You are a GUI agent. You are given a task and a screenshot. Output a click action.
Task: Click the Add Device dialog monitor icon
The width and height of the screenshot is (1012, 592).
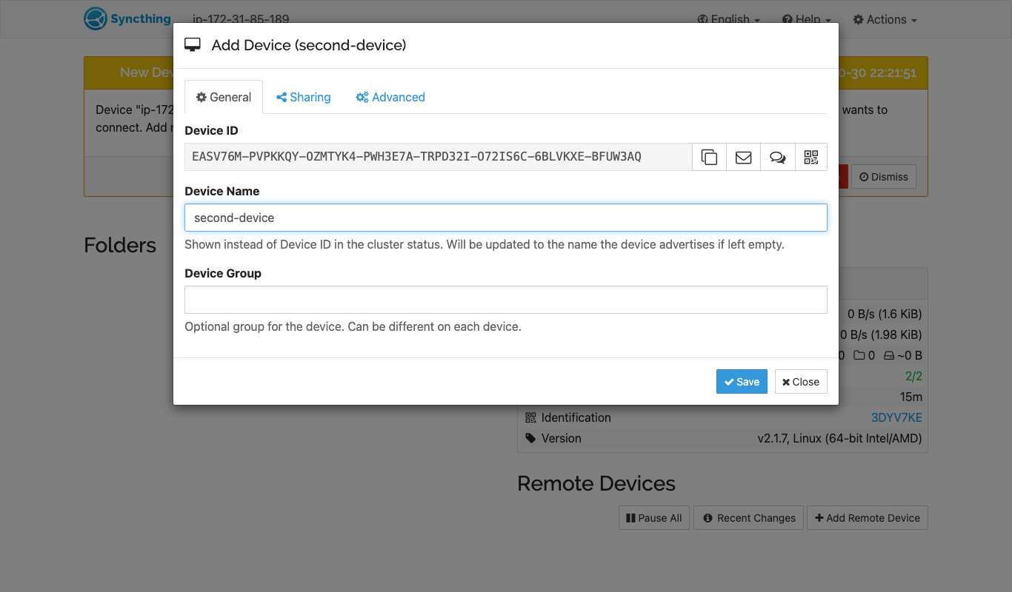pyautogui.click(x=193, y=45)
